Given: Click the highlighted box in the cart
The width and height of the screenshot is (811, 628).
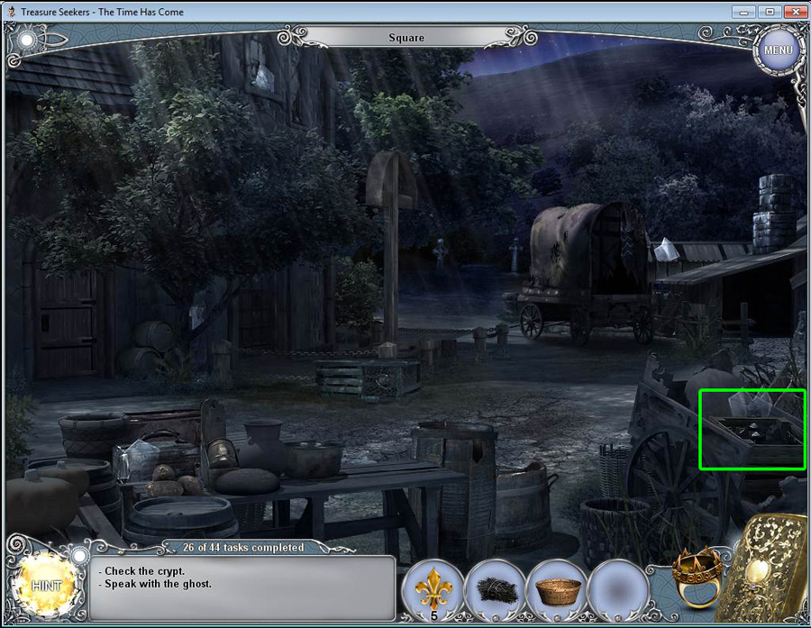Looking at the screenshot, I should [x=752, y=430].
